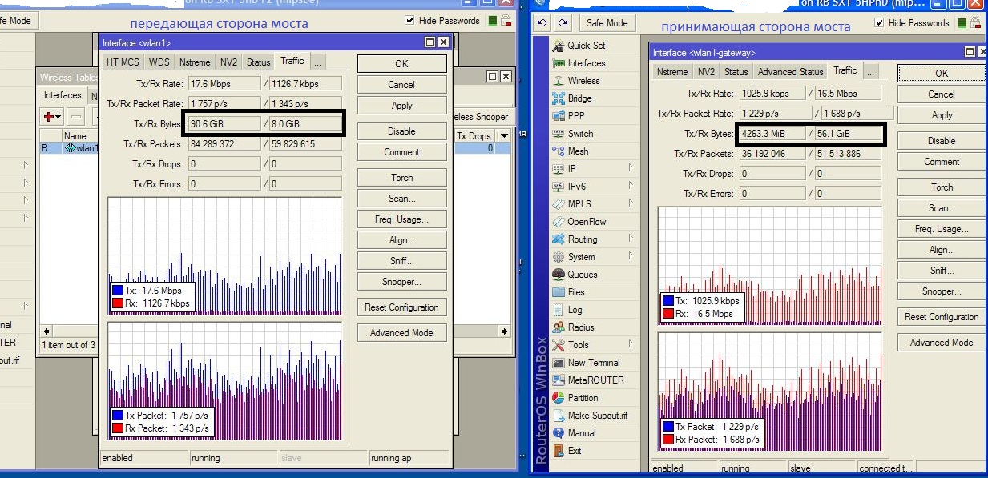Toggle Hide Passwords checkbox in right window

pos(877,23)
